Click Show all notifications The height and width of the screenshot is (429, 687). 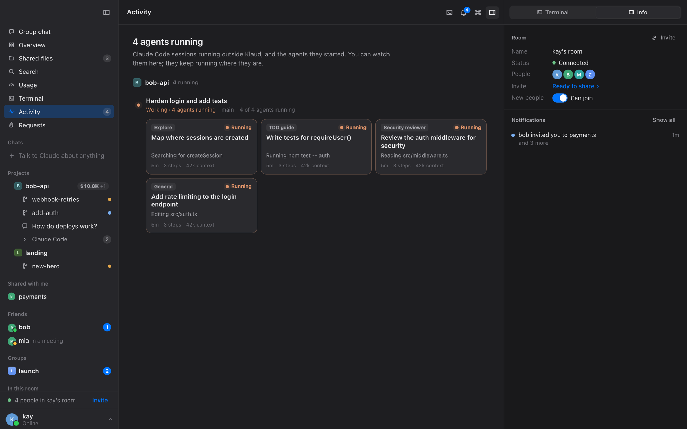(664, 120)
